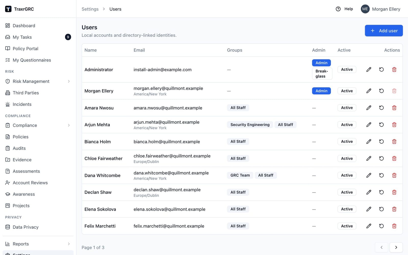
Task: Open My Questionnaires
Action: (x=38, y=60)
